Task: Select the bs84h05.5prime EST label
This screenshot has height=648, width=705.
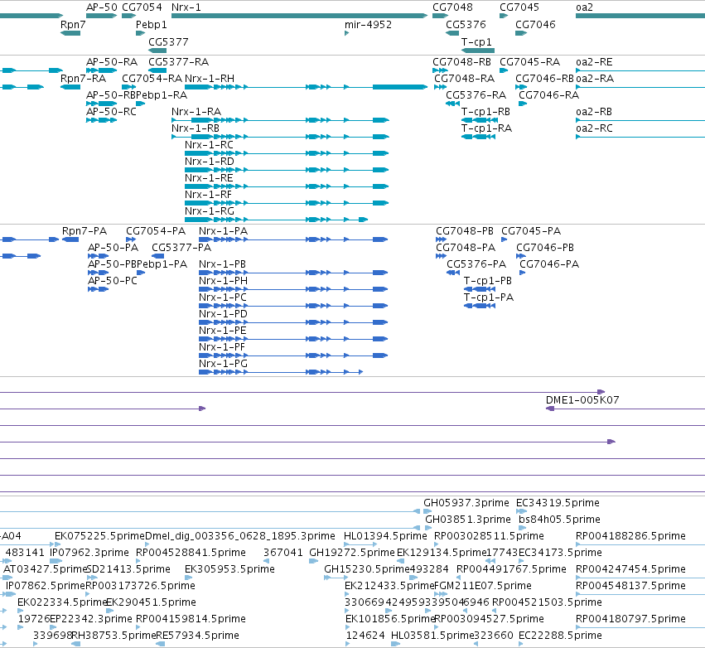Action: [559, 520]
